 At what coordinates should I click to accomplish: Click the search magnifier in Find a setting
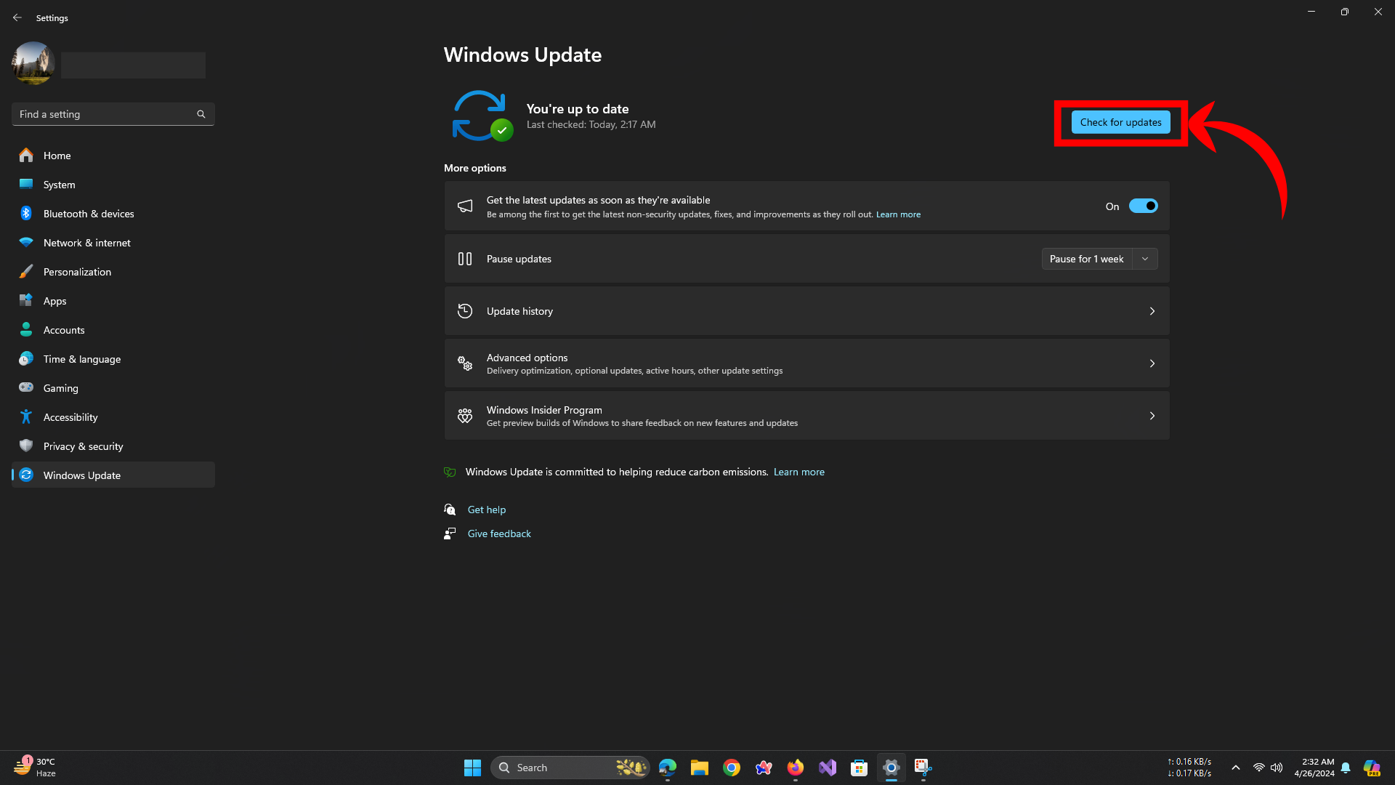pos(201,114)
